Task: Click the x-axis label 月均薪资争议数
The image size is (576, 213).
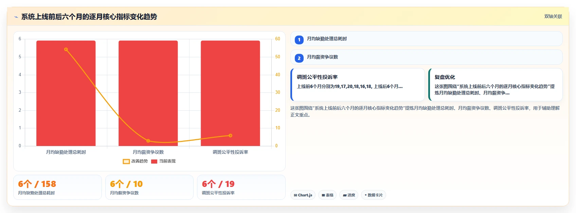Action: point(148,152)
